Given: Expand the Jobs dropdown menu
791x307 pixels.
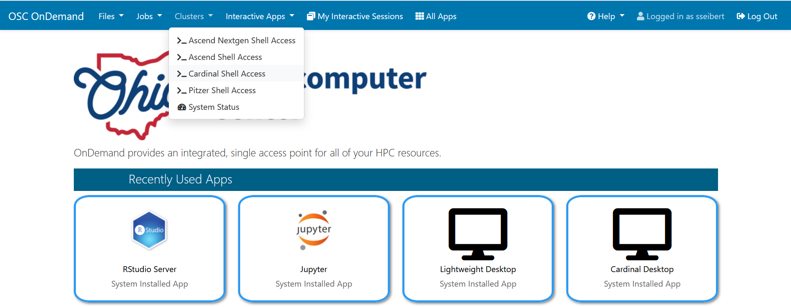Looking at the screenshot, I should pos(149,16).
